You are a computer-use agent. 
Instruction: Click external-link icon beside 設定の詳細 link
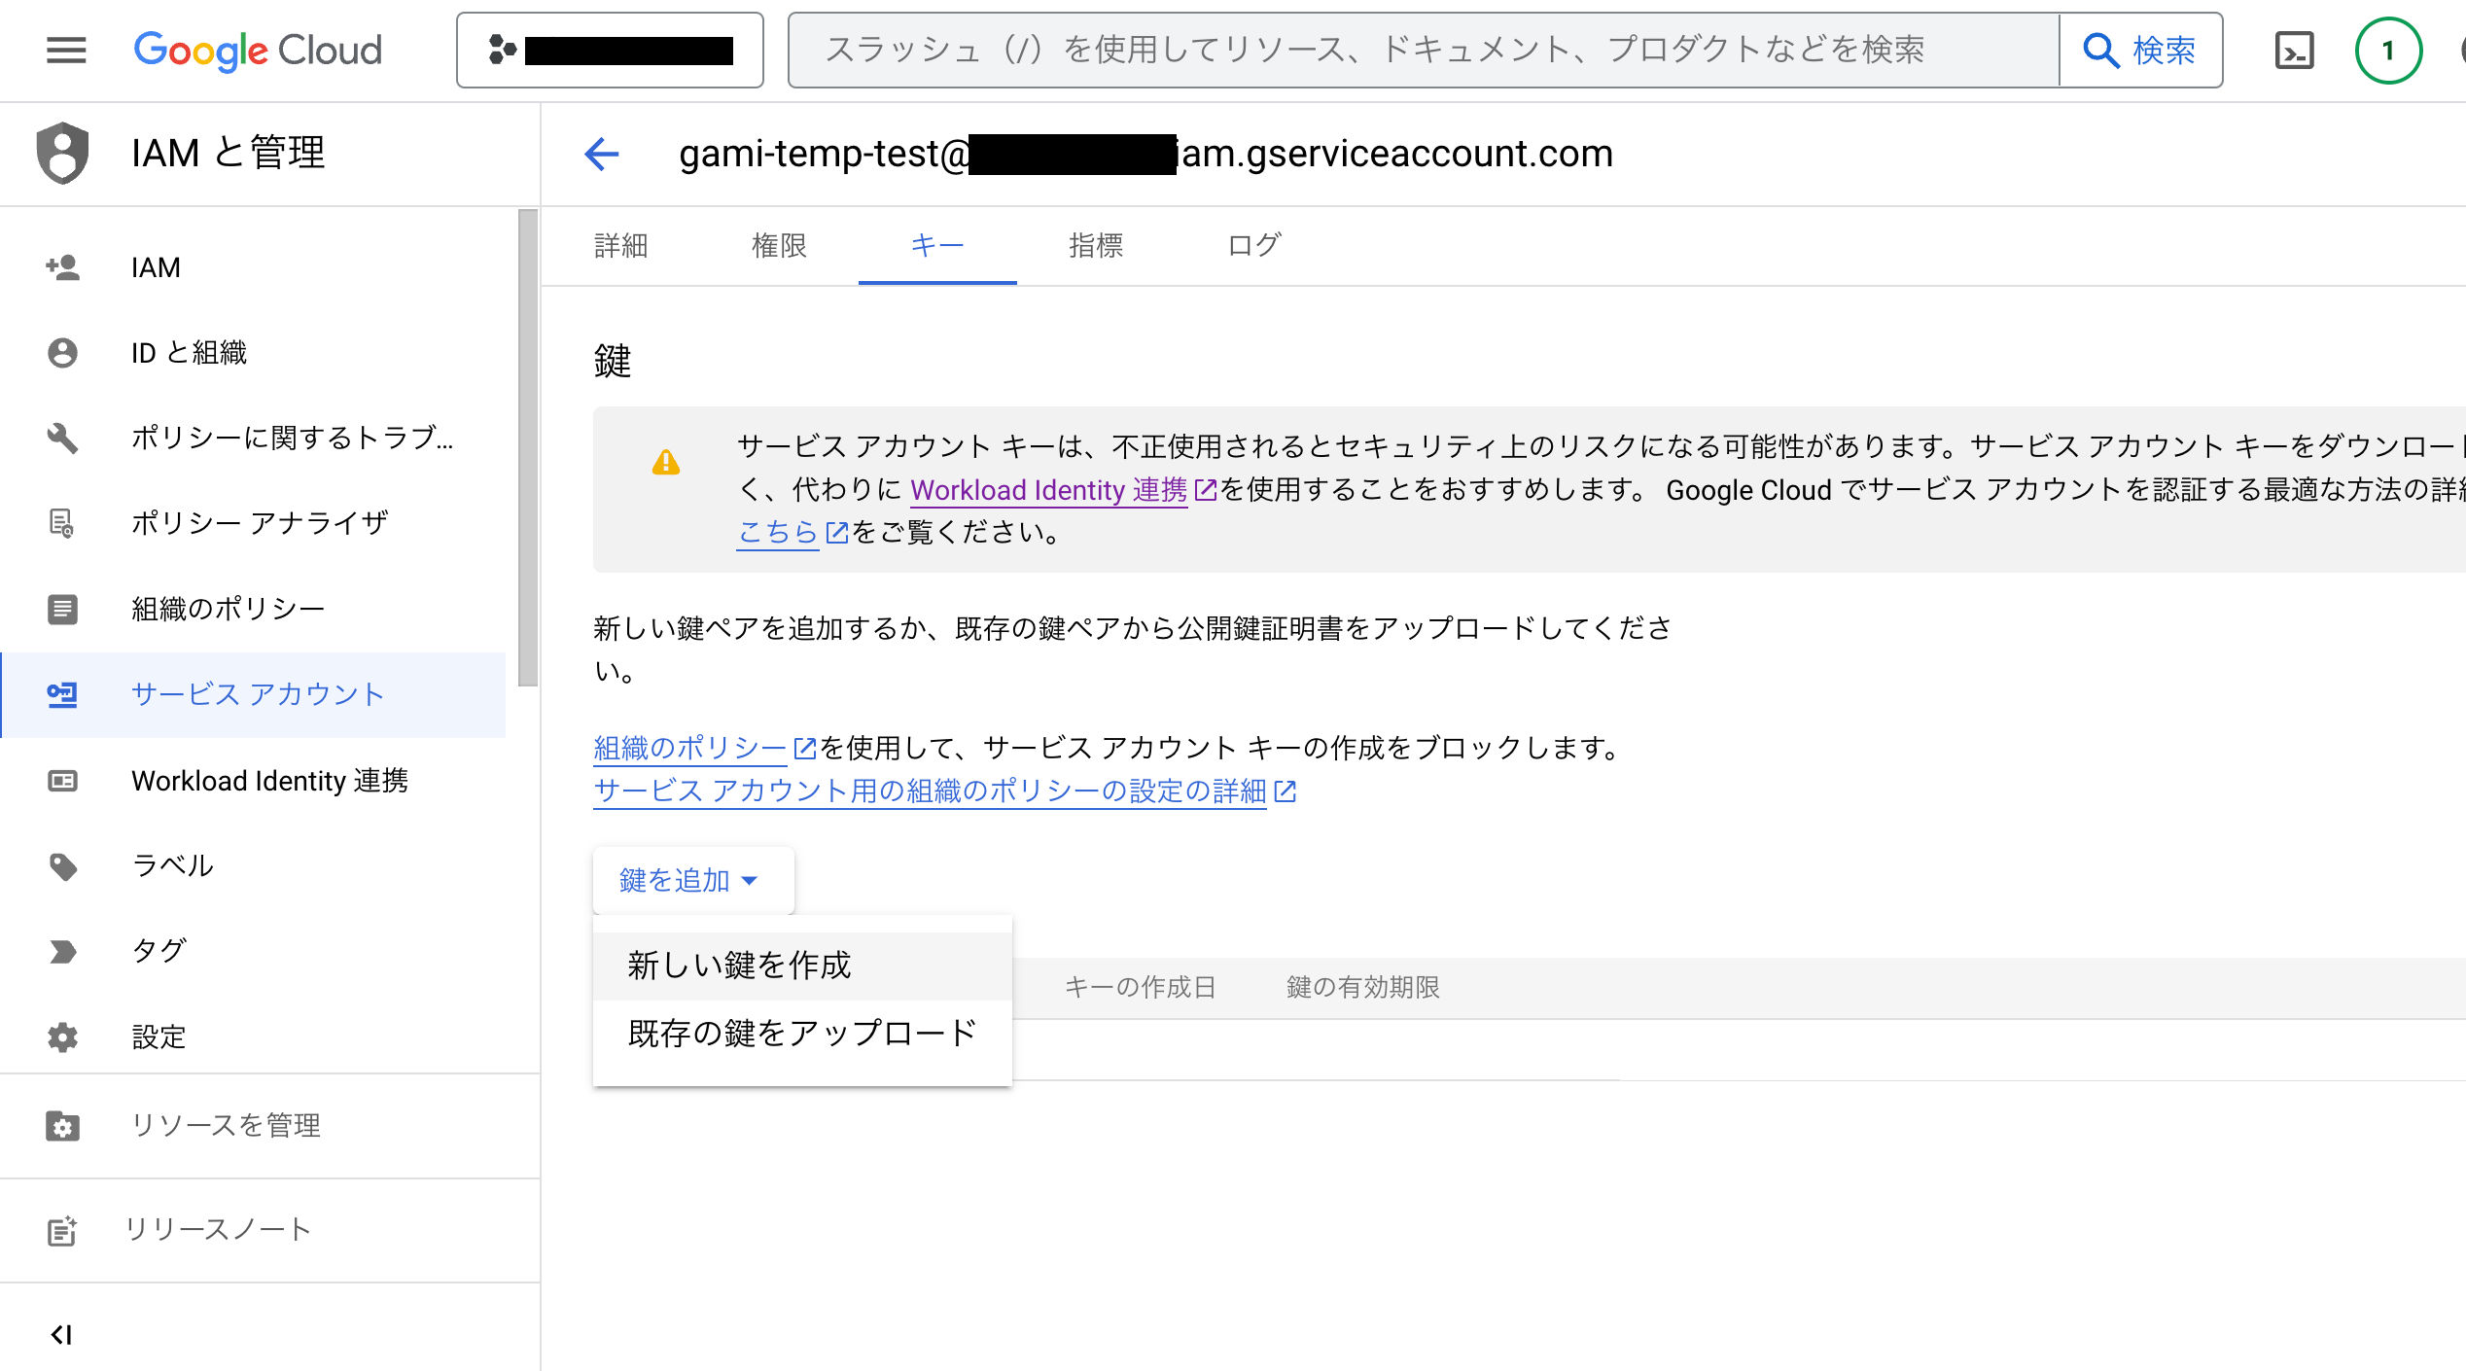(1285, 791)
